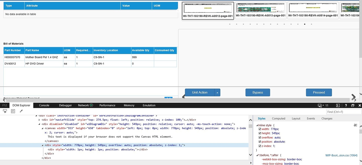Open the Console tab

(44, 105)
